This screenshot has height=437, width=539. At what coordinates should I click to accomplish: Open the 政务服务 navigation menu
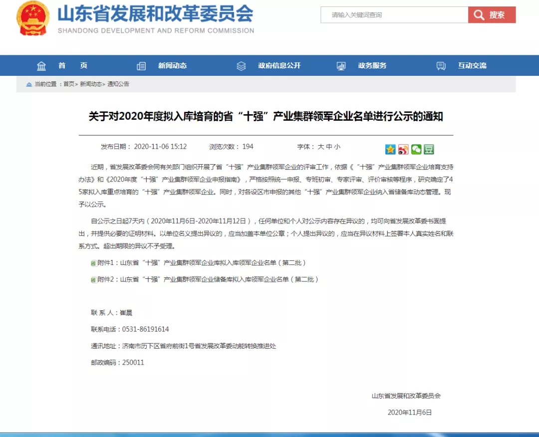coord(372,66)
